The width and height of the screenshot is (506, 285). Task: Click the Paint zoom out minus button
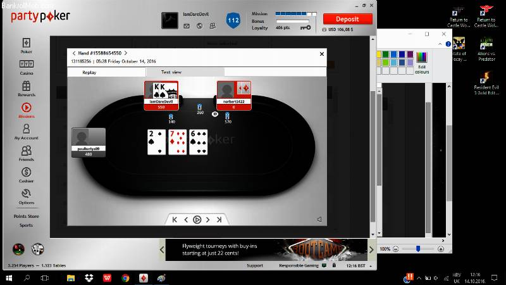[396, 249]
